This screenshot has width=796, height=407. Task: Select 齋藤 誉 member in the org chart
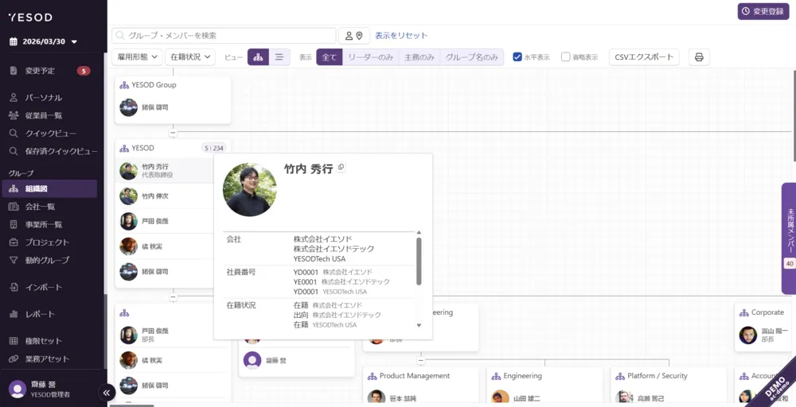pyautogui.click(x=296, y=360)
